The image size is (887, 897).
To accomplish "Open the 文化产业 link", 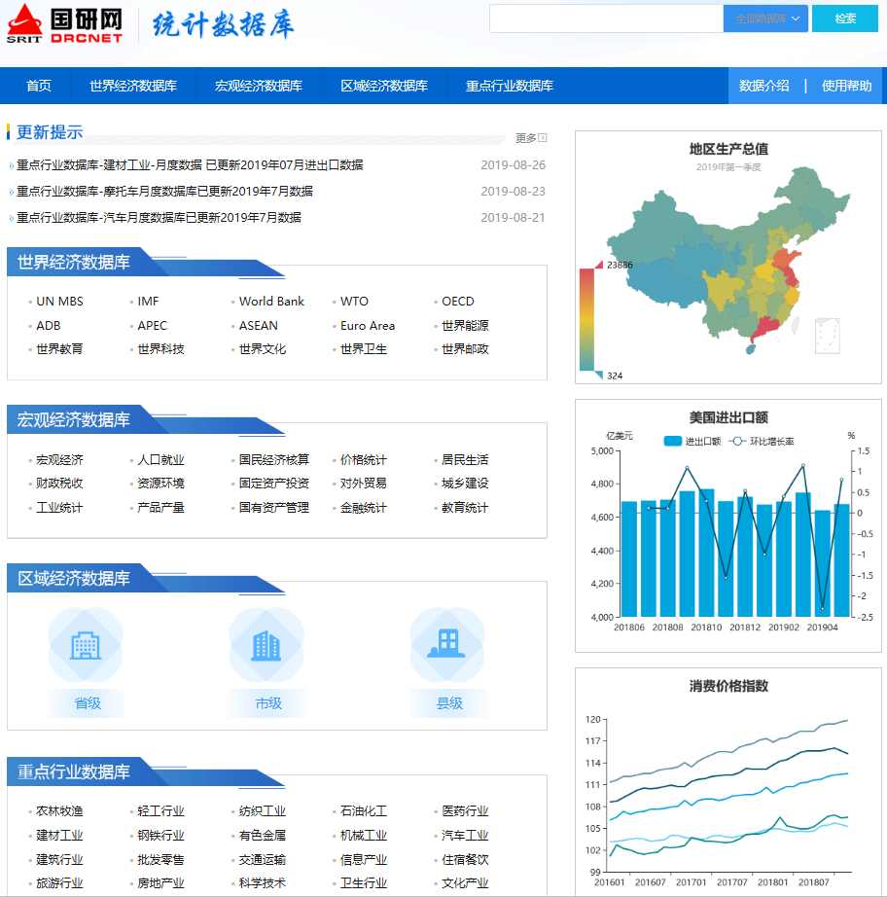I will point(465,882).
